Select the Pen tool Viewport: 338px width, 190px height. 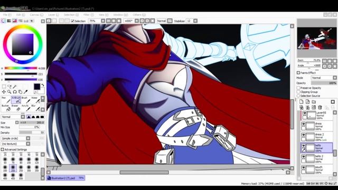pyautogui.click(x=6, y=100)
